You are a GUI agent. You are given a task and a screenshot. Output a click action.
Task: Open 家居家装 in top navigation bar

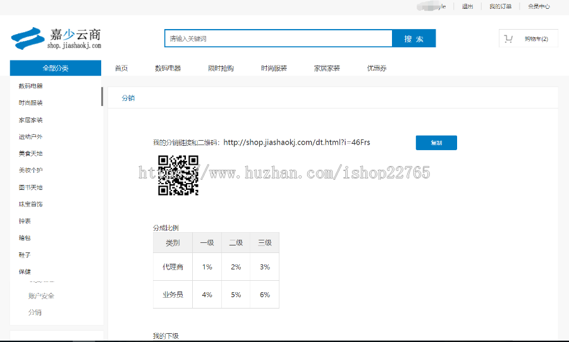[x=327, y=68]
